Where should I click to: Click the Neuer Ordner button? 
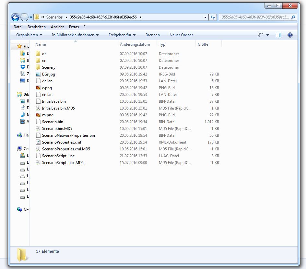point(181,35)
